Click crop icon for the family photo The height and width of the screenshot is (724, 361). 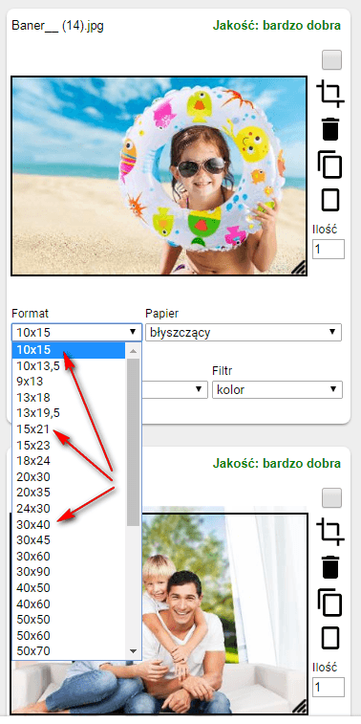[x=330, y=532]
